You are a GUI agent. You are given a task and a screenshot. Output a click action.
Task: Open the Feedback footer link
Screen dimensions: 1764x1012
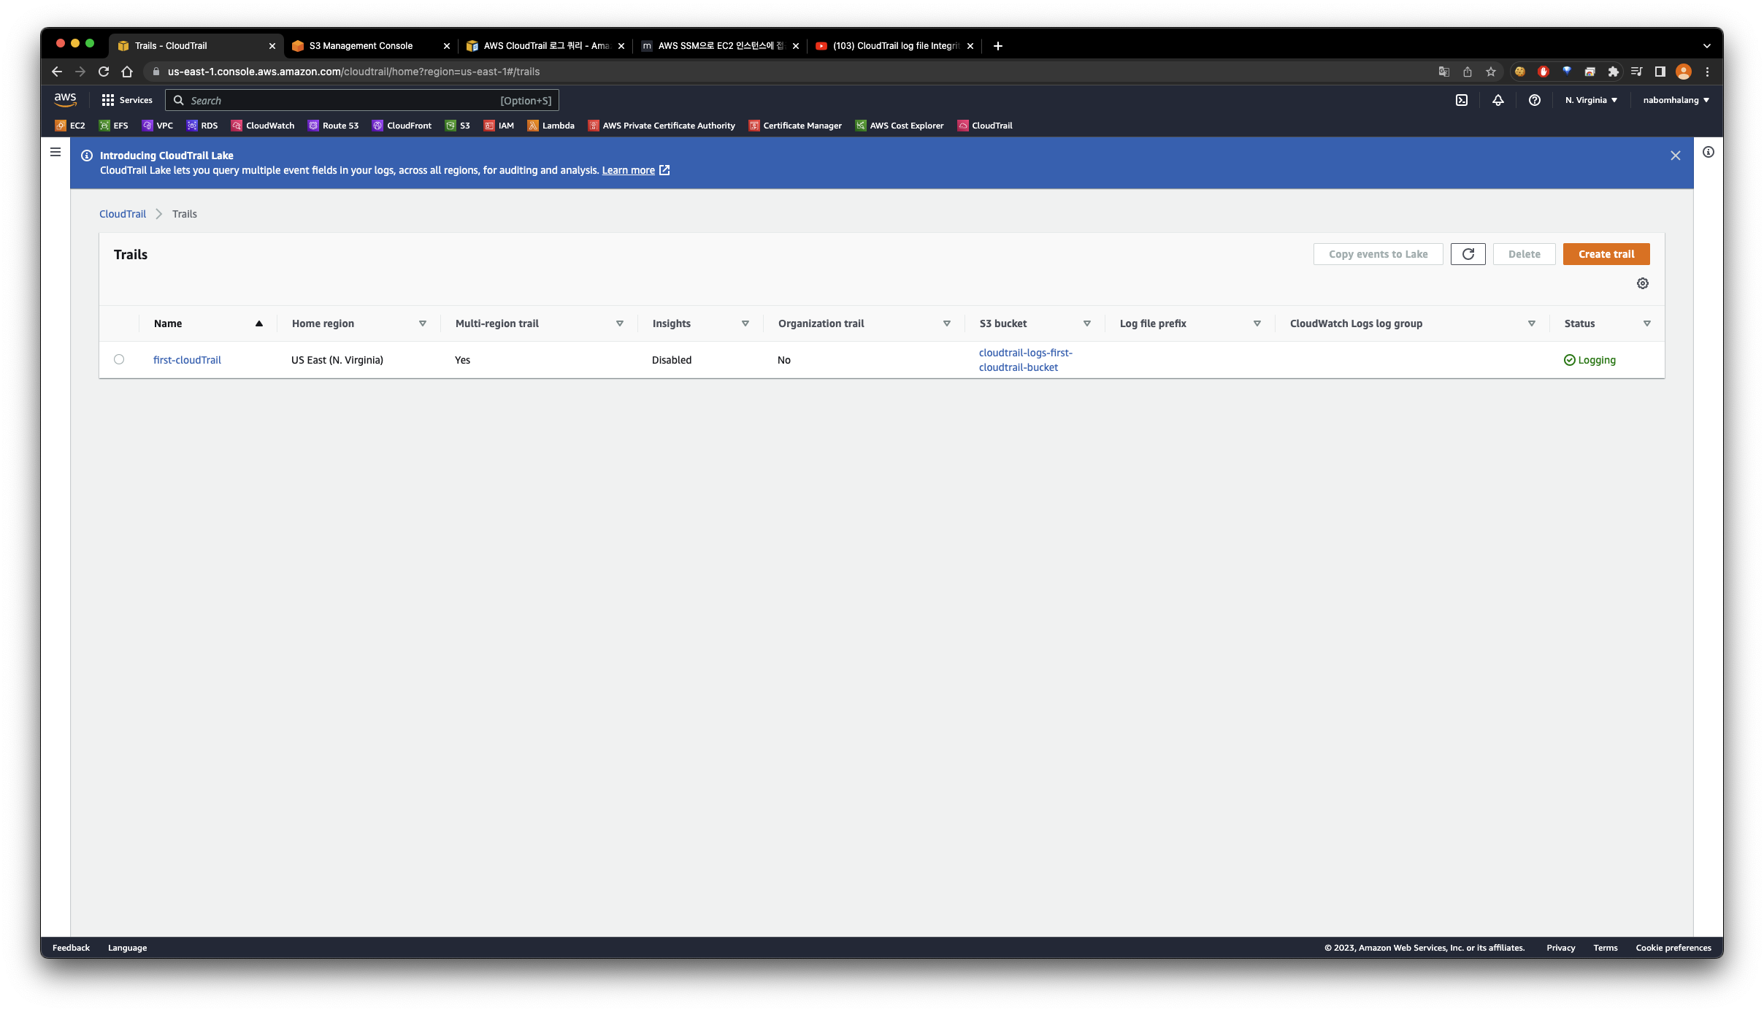(x=71, y=948)
